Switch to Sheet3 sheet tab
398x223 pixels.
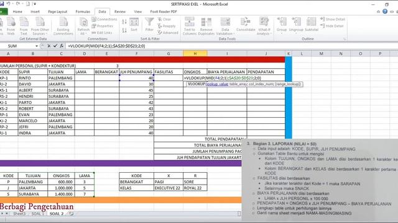point(19,214)
